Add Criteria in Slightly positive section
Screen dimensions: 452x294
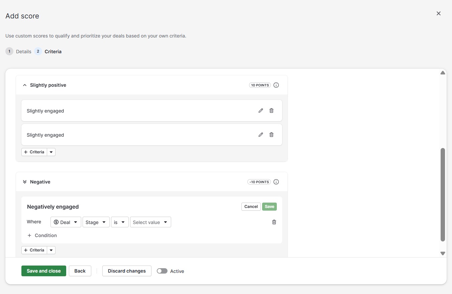coord(34,152)
